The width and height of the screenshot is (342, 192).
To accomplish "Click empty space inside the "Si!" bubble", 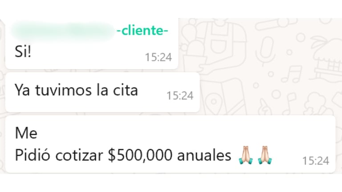I will pos(87,53).
